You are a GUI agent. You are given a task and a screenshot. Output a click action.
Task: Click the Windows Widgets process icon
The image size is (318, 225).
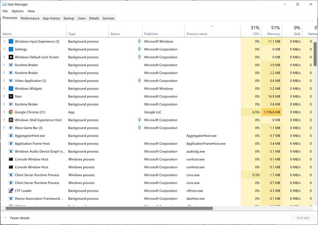click(x=11, y=88)
